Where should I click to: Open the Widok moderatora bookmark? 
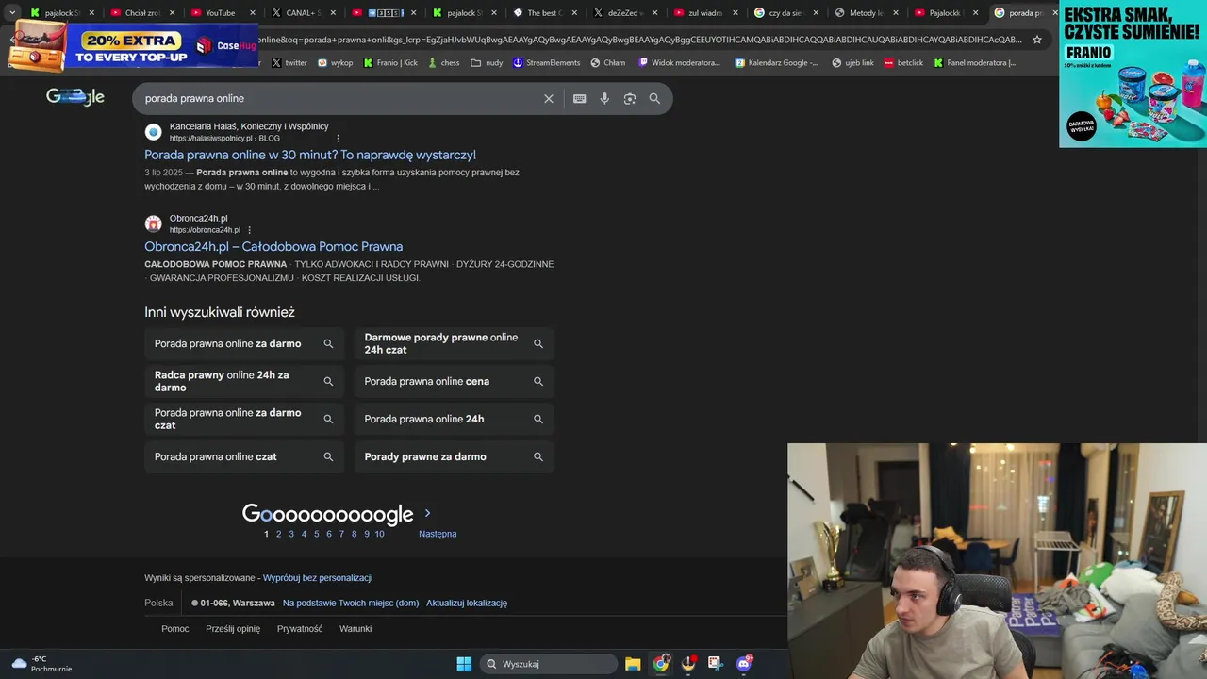[x=680, y=63]
